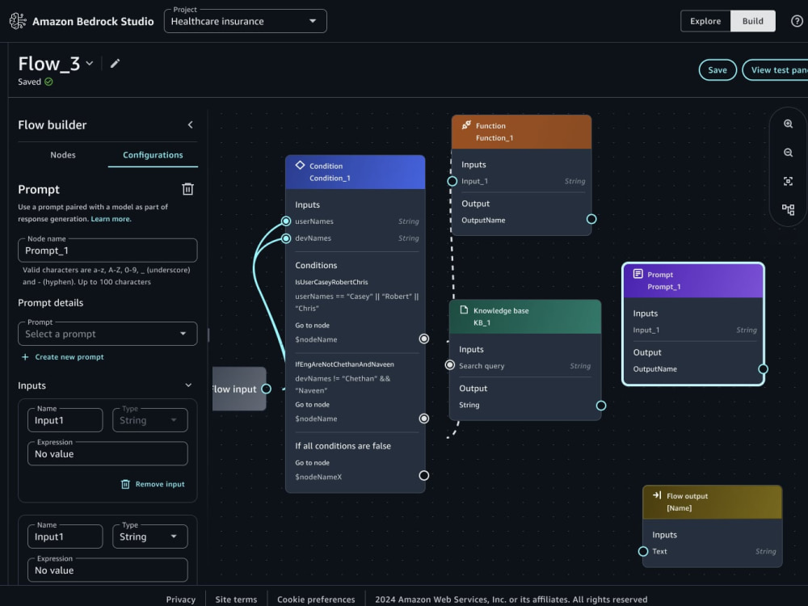The height and width of the screenshot is (606, 808).
Task: Click the auto-arrange layout icon
Action: [788, 210]
